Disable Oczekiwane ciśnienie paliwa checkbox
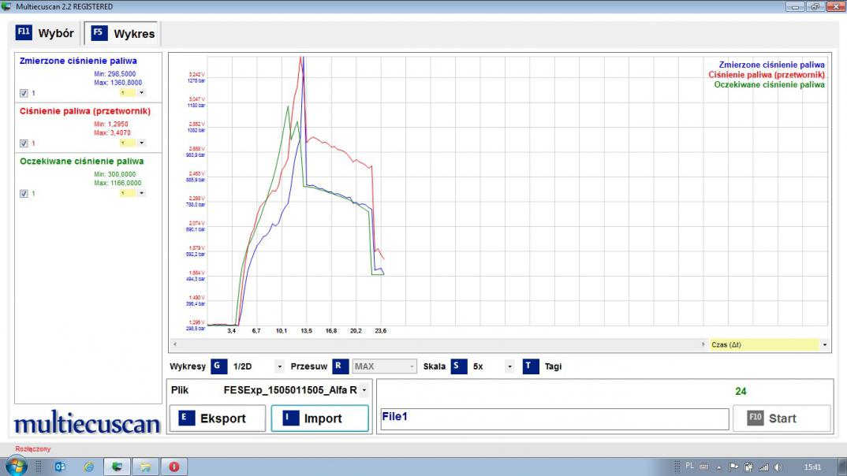 pos(24,194)
